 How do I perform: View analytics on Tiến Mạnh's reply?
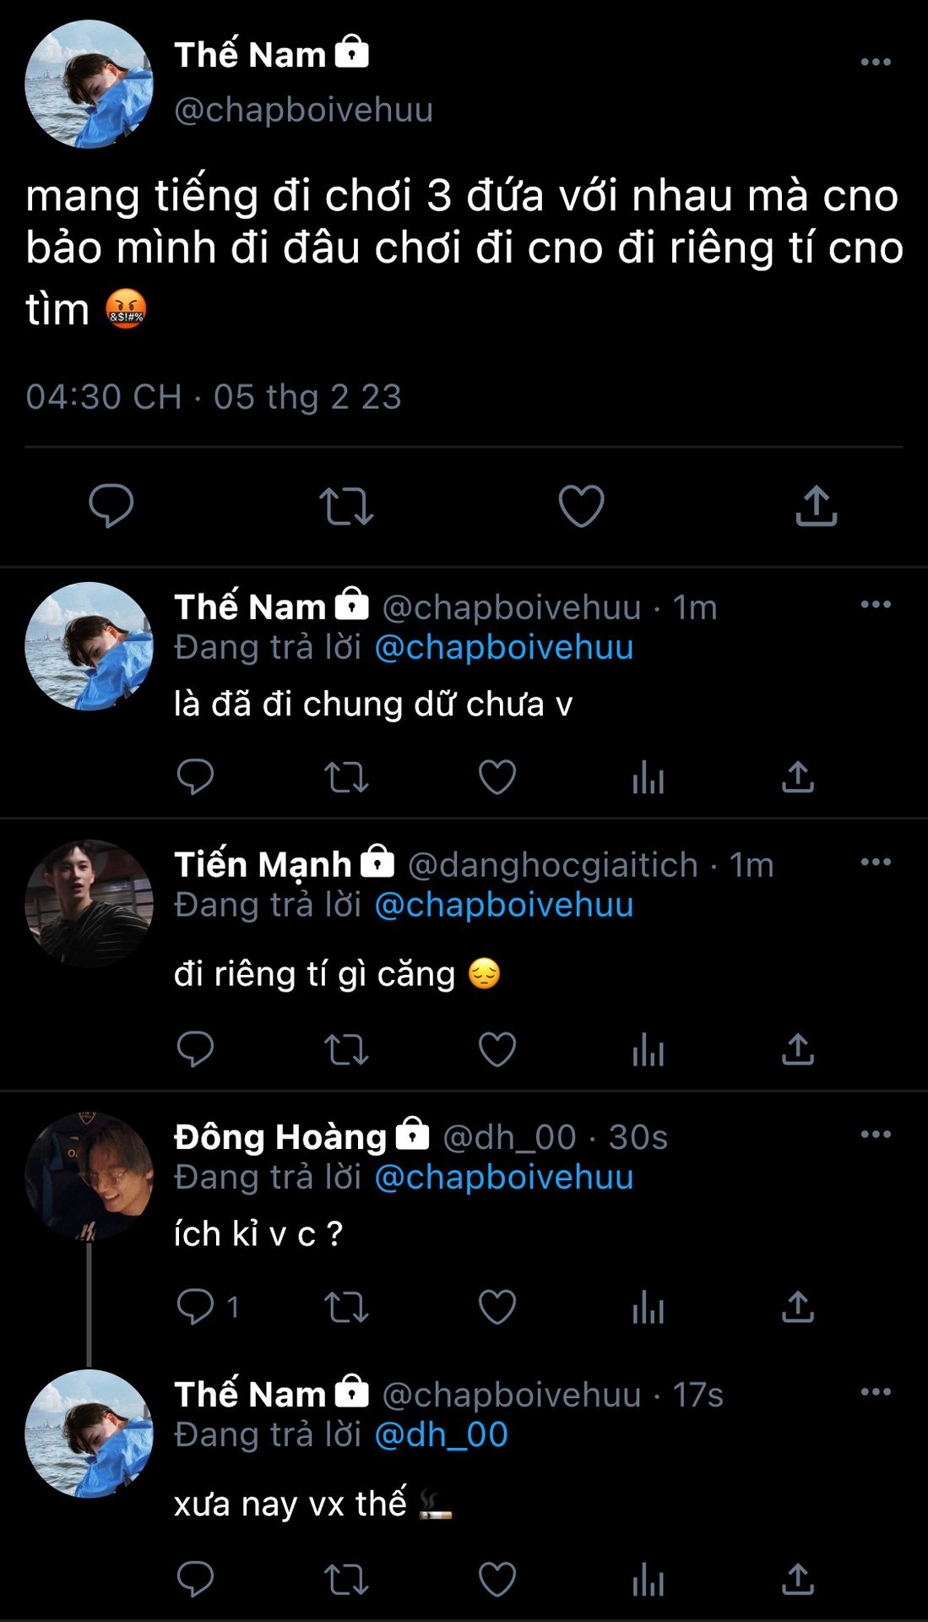click(x=648, y=1049)
